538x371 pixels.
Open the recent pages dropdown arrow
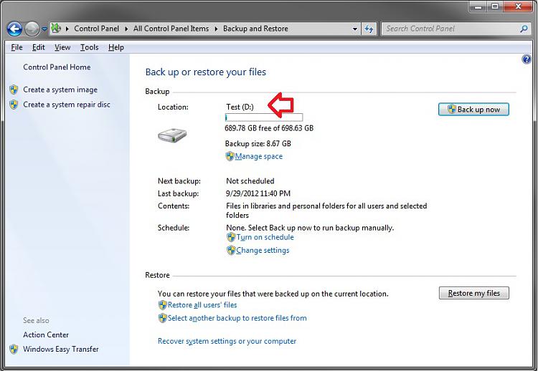click(x=44, y=29)
